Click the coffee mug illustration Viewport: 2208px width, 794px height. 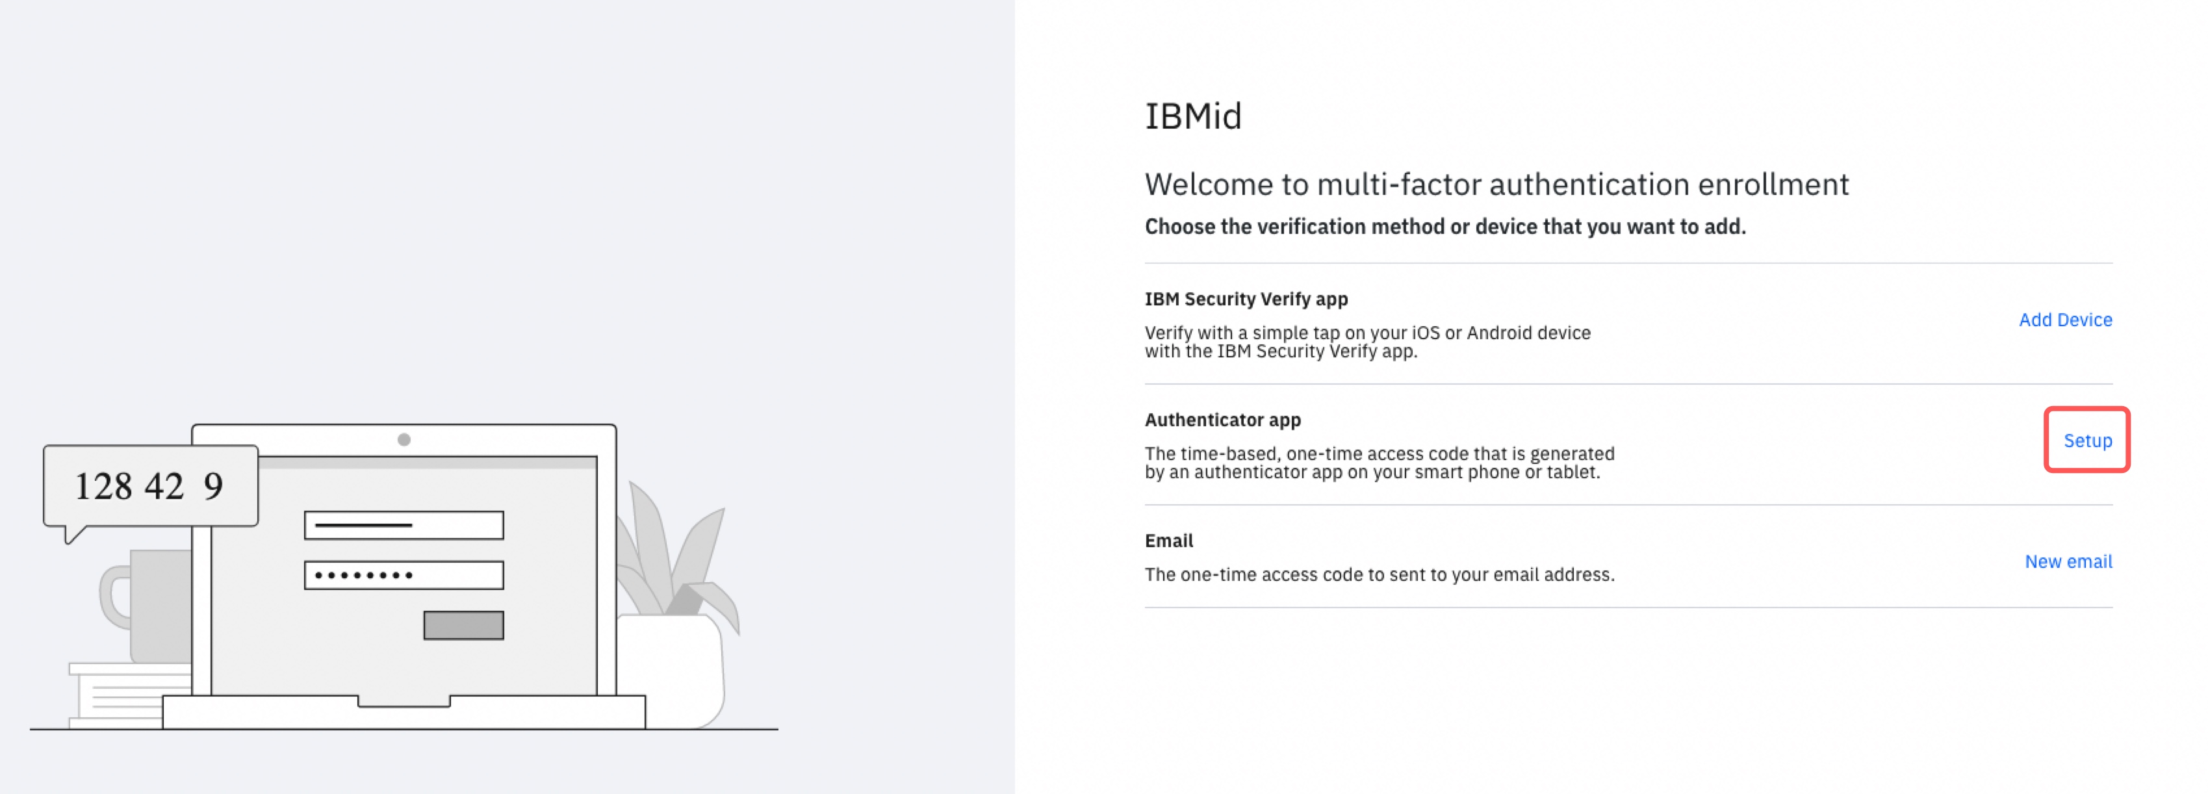click(x=146, y=604)
